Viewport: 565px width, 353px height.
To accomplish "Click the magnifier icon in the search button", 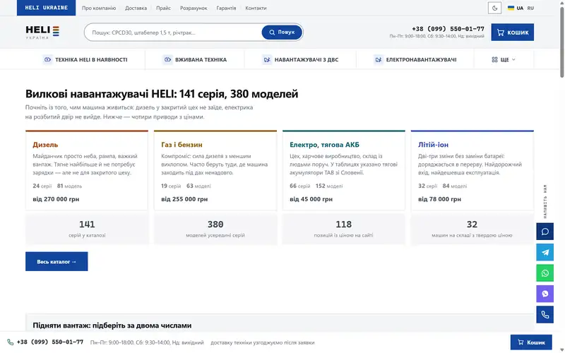I will point(272,32).
